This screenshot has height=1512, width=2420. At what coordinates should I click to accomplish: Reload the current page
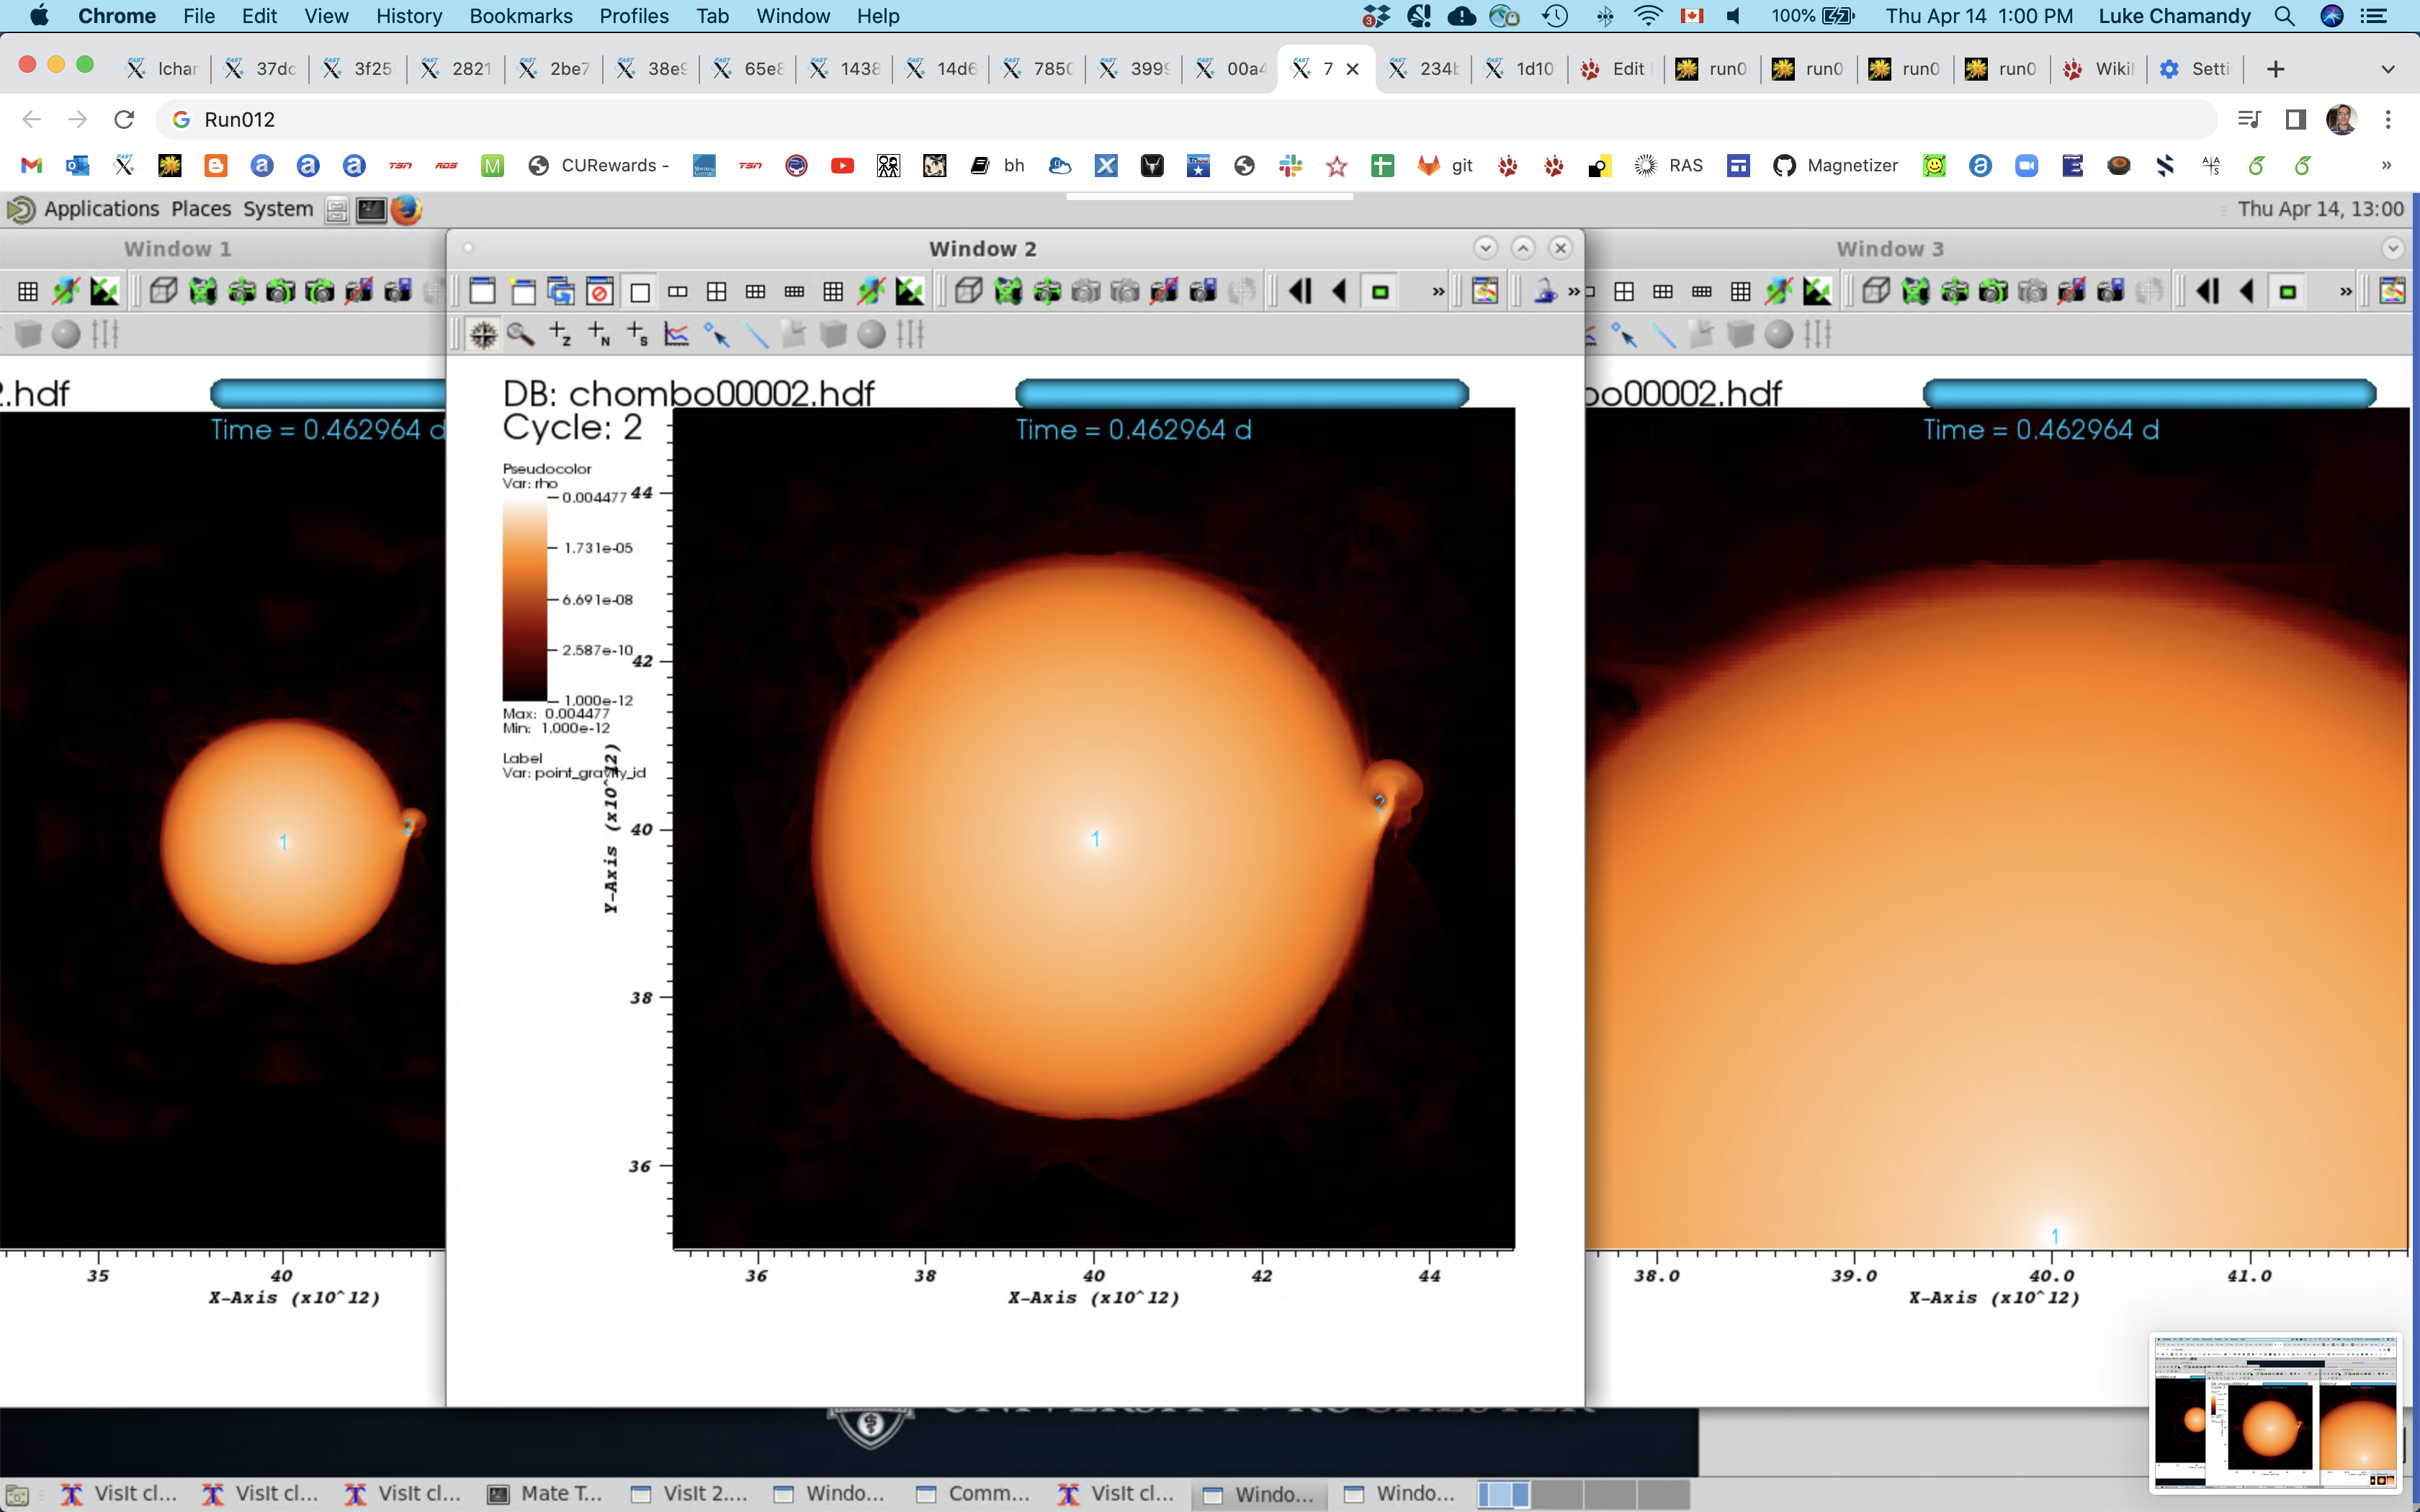click(x=124, y=119)
